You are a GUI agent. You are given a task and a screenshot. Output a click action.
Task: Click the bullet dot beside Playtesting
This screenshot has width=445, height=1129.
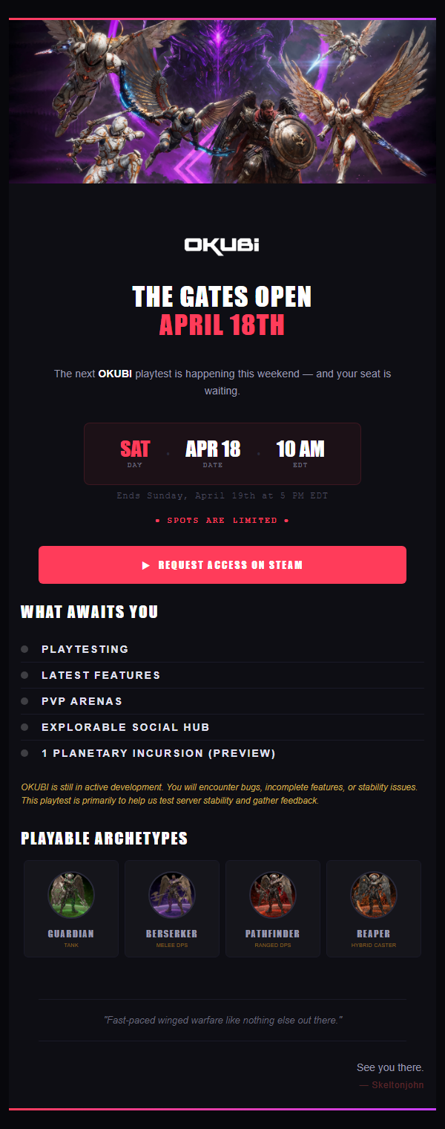tap(24, 649)
